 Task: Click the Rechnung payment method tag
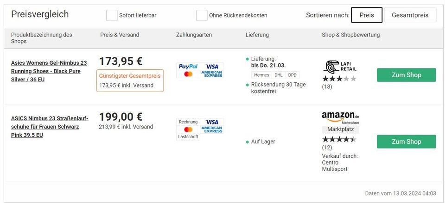(x=188, y=122)
